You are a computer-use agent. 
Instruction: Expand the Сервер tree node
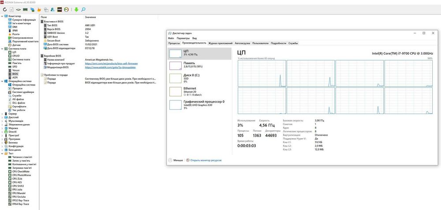2,114
